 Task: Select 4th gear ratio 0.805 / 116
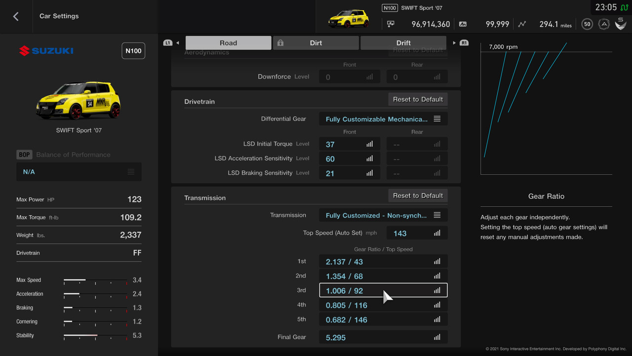click(x=383, y=305)
